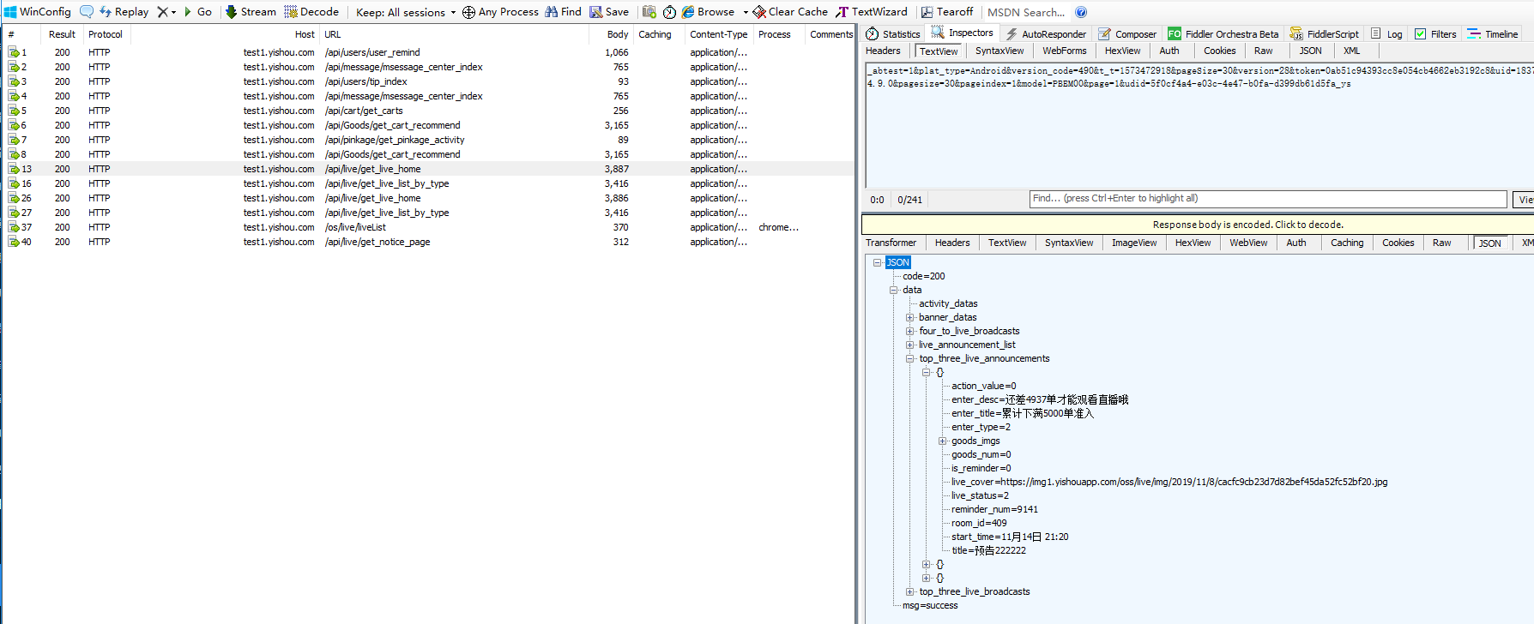Switch request inspector to XML tab
The height and width of the screenshot is (624, 1534).
click(x=1351, y=51)
